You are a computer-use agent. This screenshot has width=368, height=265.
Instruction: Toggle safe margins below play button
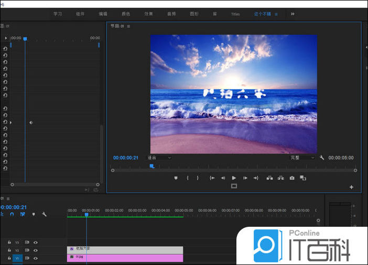pos(234,186)
